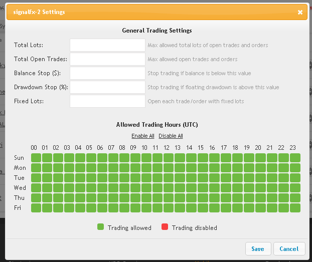Click the Total Lots input field
The width and height of the screenshot is (312, 262).
107,45
